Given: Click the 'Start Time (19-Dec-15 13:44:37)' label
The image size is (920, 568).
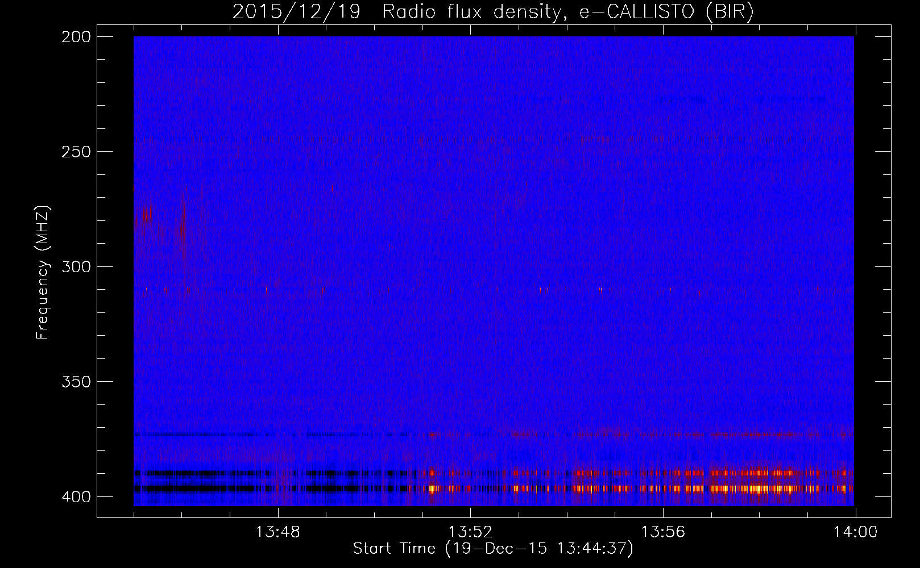Looking at the screenshot, I should coord(493,549).
